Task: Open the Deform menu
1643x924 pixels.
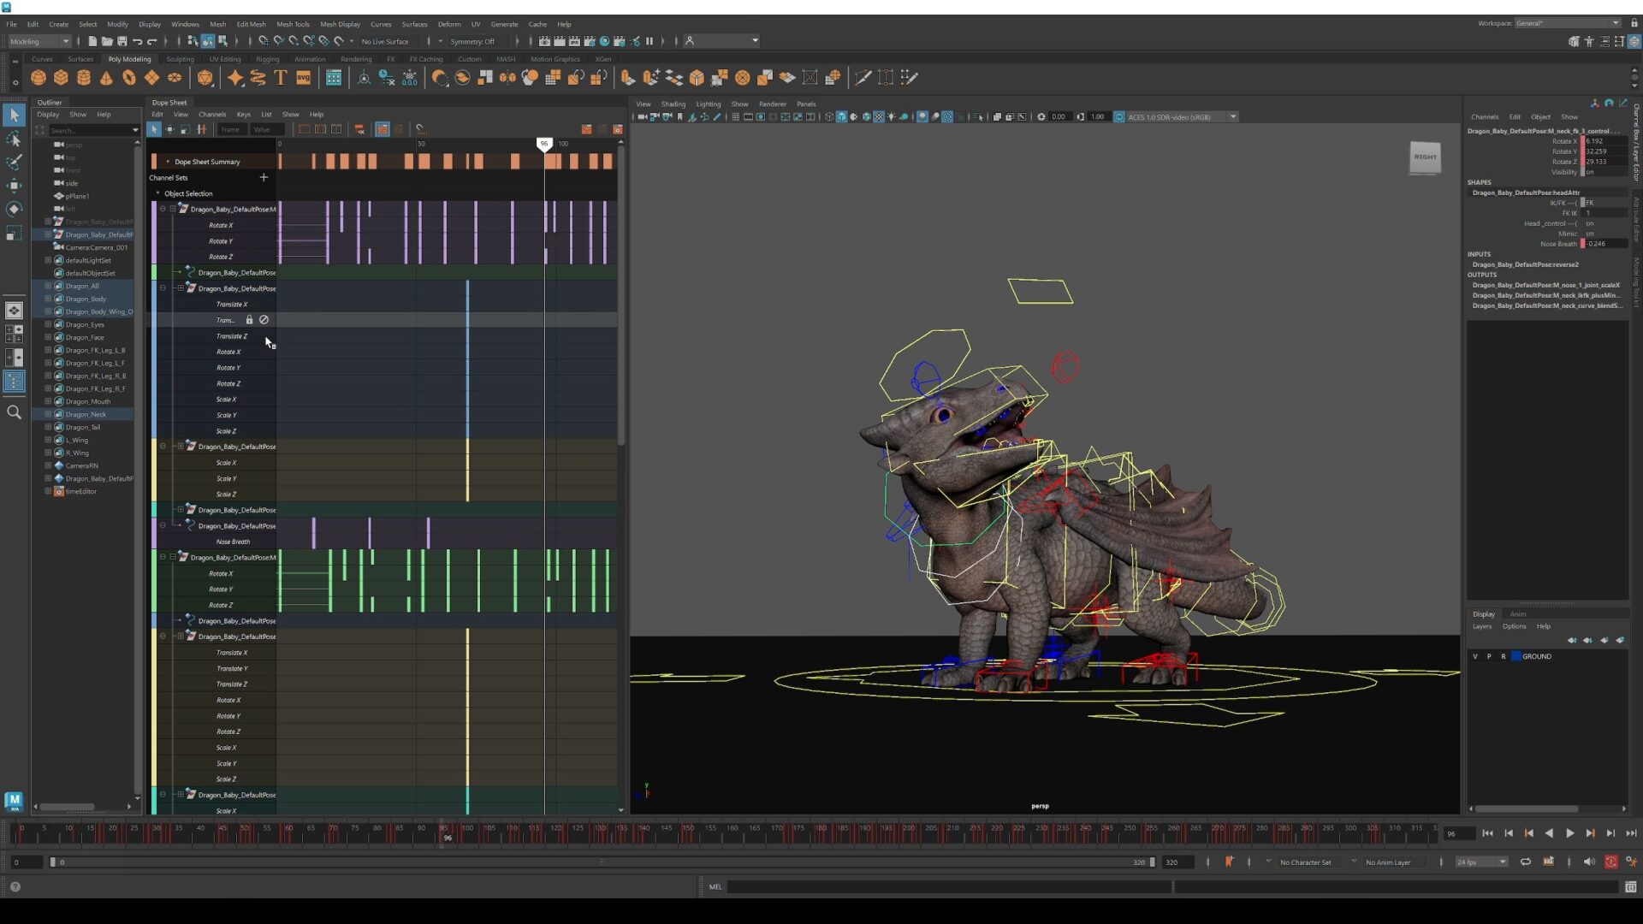Action: click(x=449, y=24)
